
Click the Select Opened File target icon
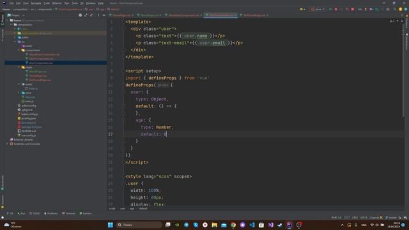coord(81,15)
